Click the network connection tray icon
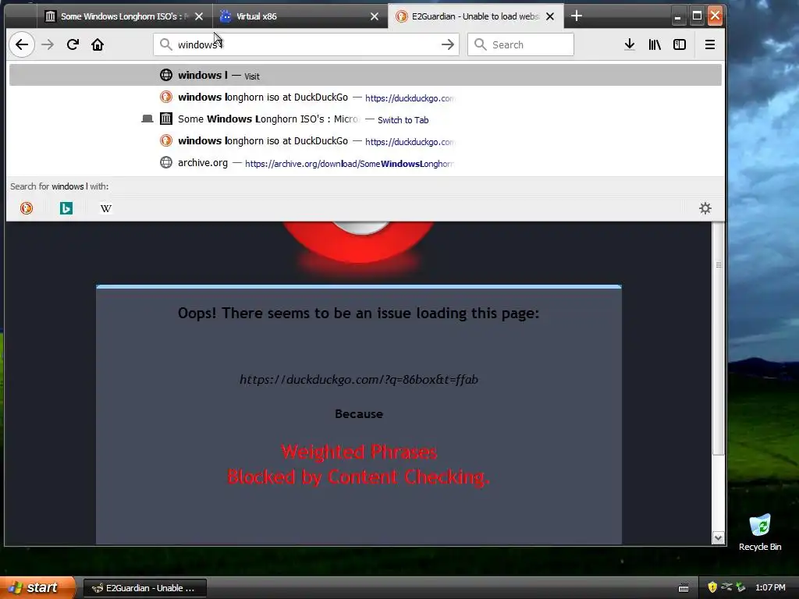Viewport: 799px width, 599px height. [726, 587]
